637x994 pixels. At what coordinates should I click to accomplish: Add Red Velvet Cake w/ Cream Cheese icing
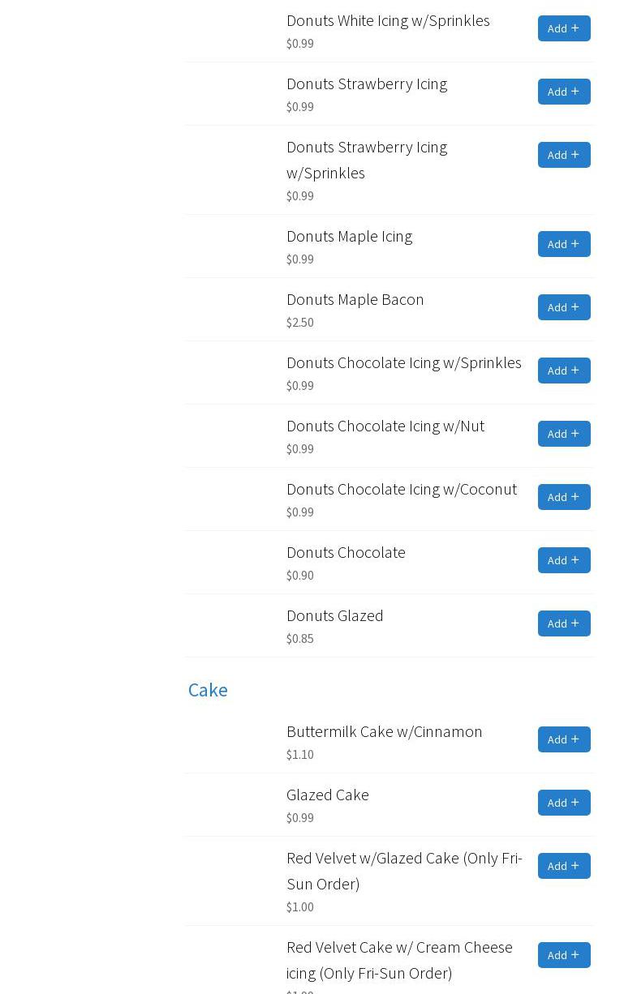point(563,955)
